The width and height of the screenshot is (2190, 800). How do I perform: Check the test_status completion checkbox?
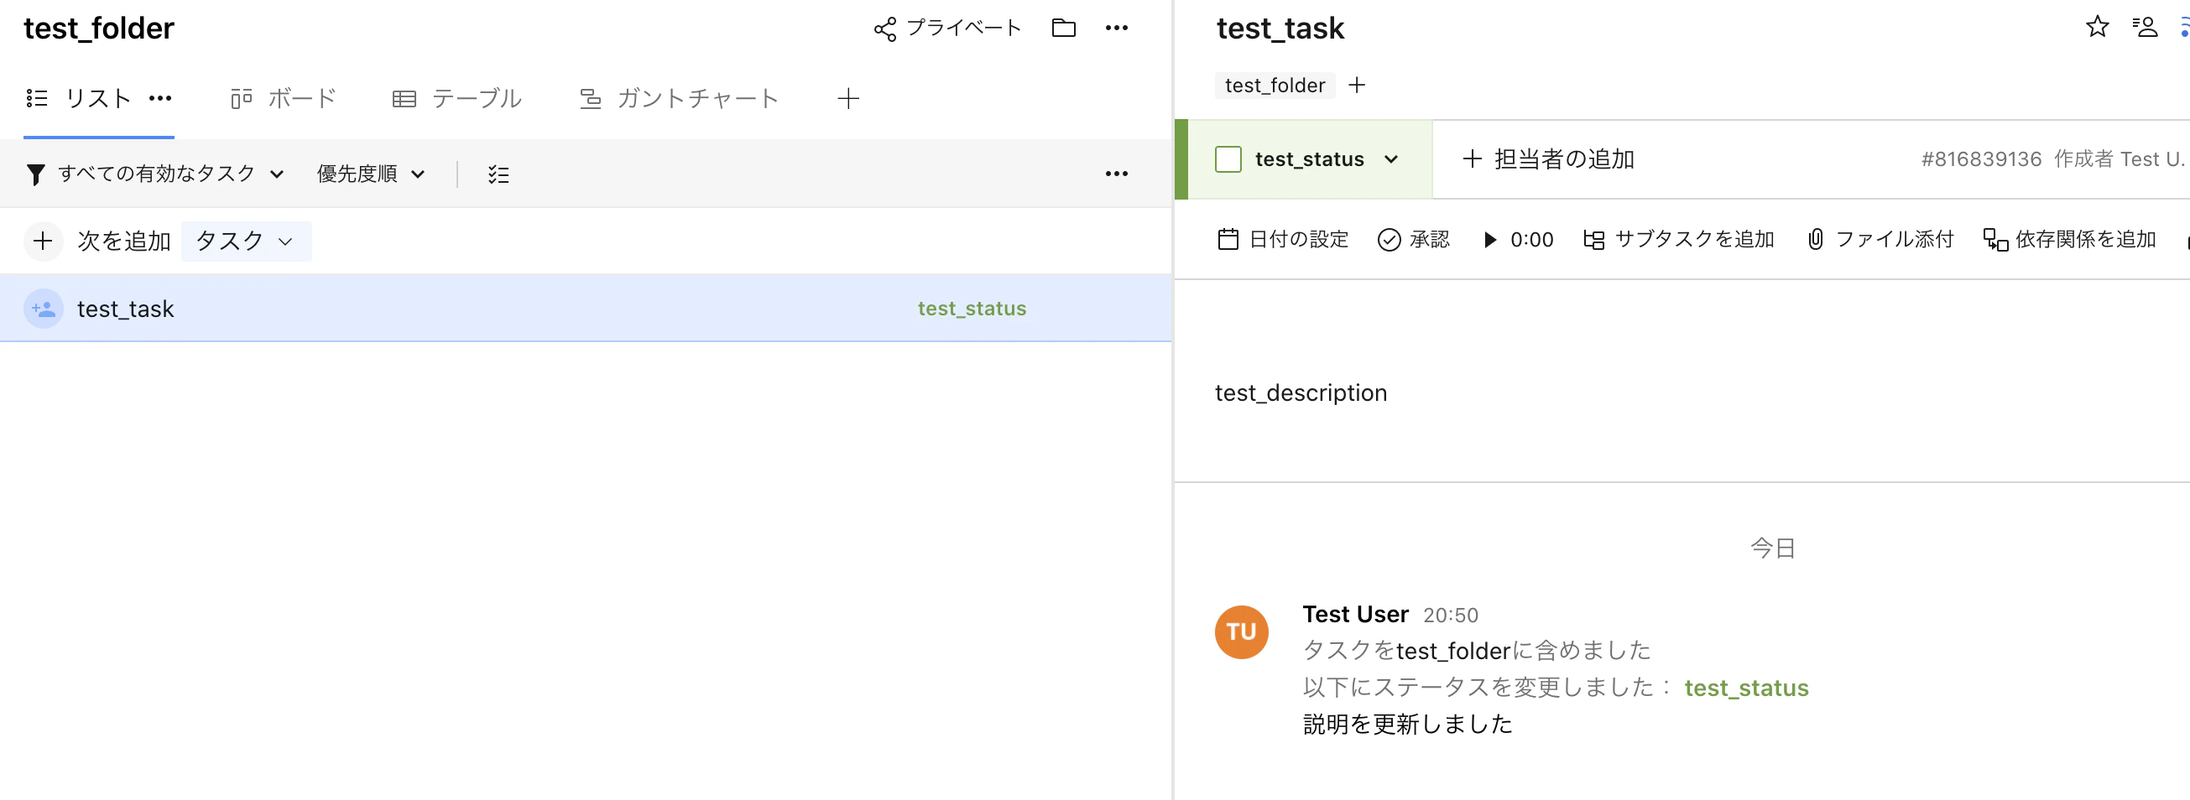tap(1228, 158)
